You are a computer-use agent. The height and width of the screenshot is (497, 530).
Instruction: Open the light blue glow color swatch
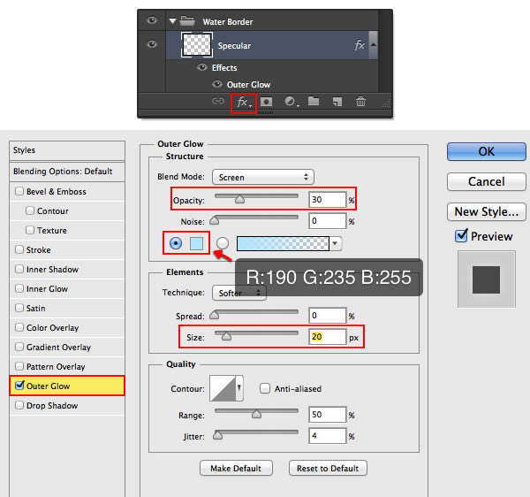click(196, 243)
